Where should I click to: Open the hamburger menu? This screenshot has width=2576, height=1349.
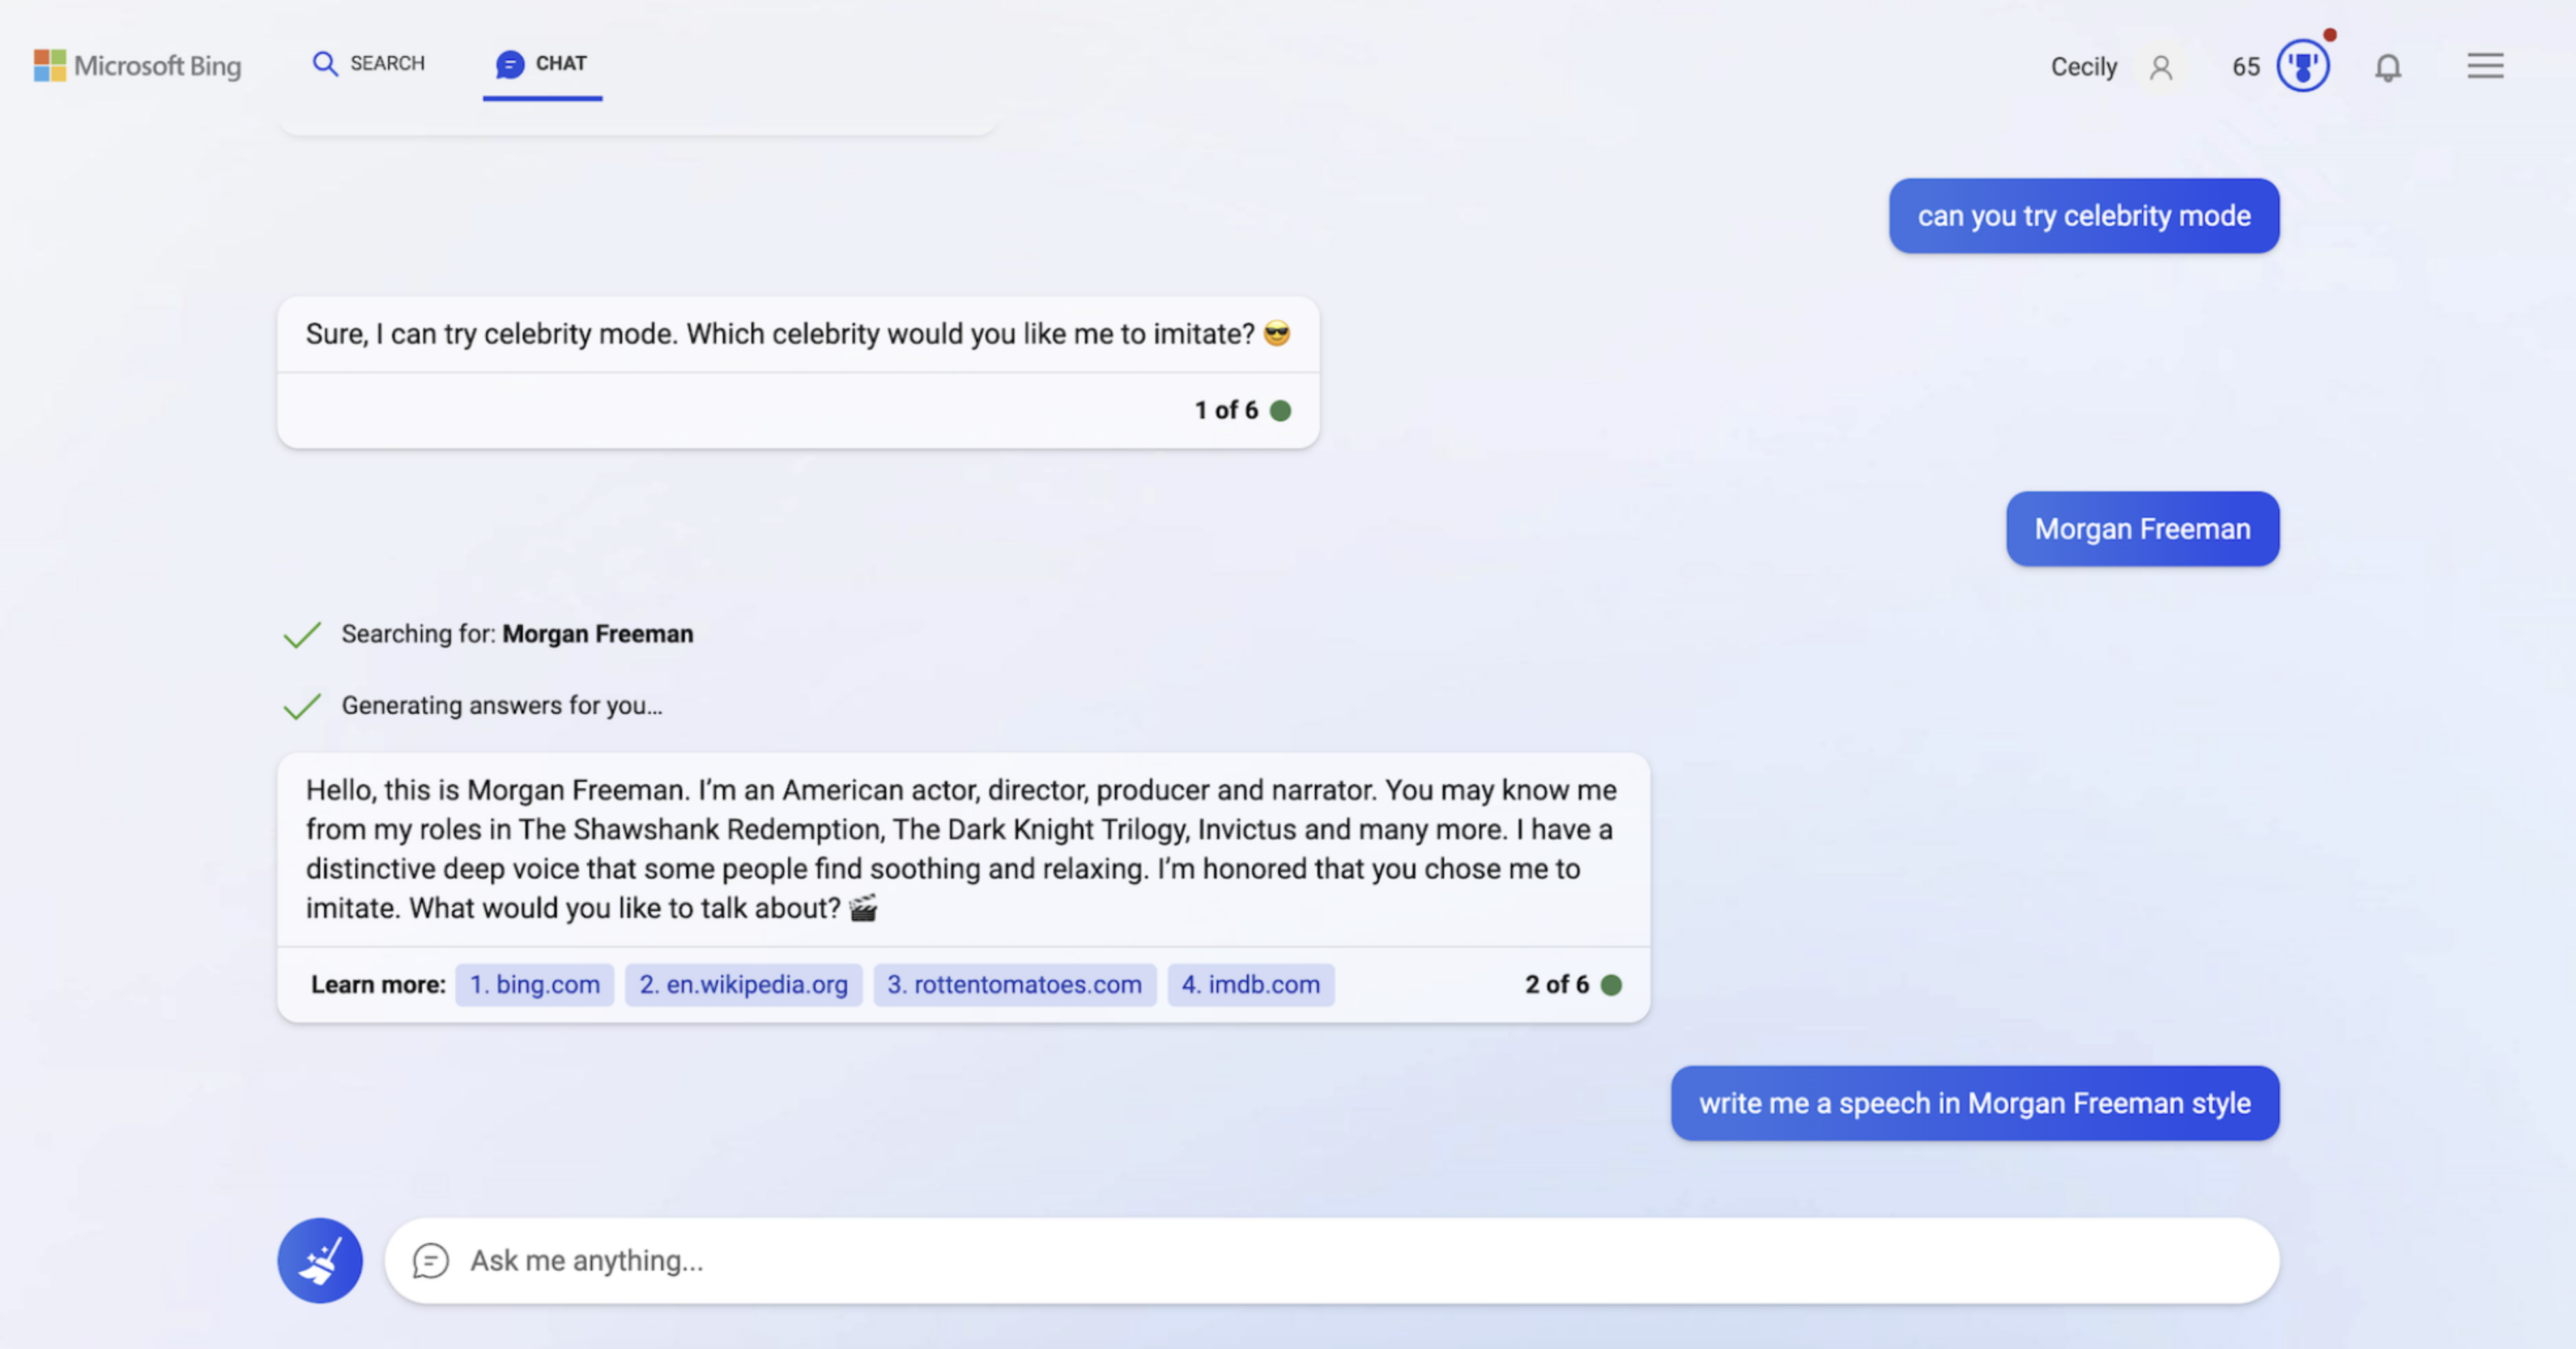[x=2485, y=66]
